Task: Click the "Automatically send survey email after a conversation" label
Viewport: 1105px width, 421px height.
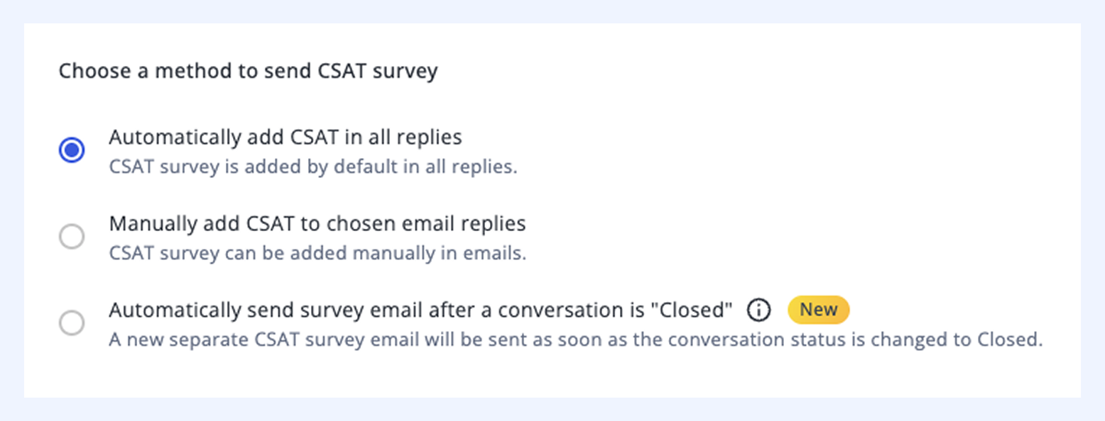Action: (x=420, y=310)
